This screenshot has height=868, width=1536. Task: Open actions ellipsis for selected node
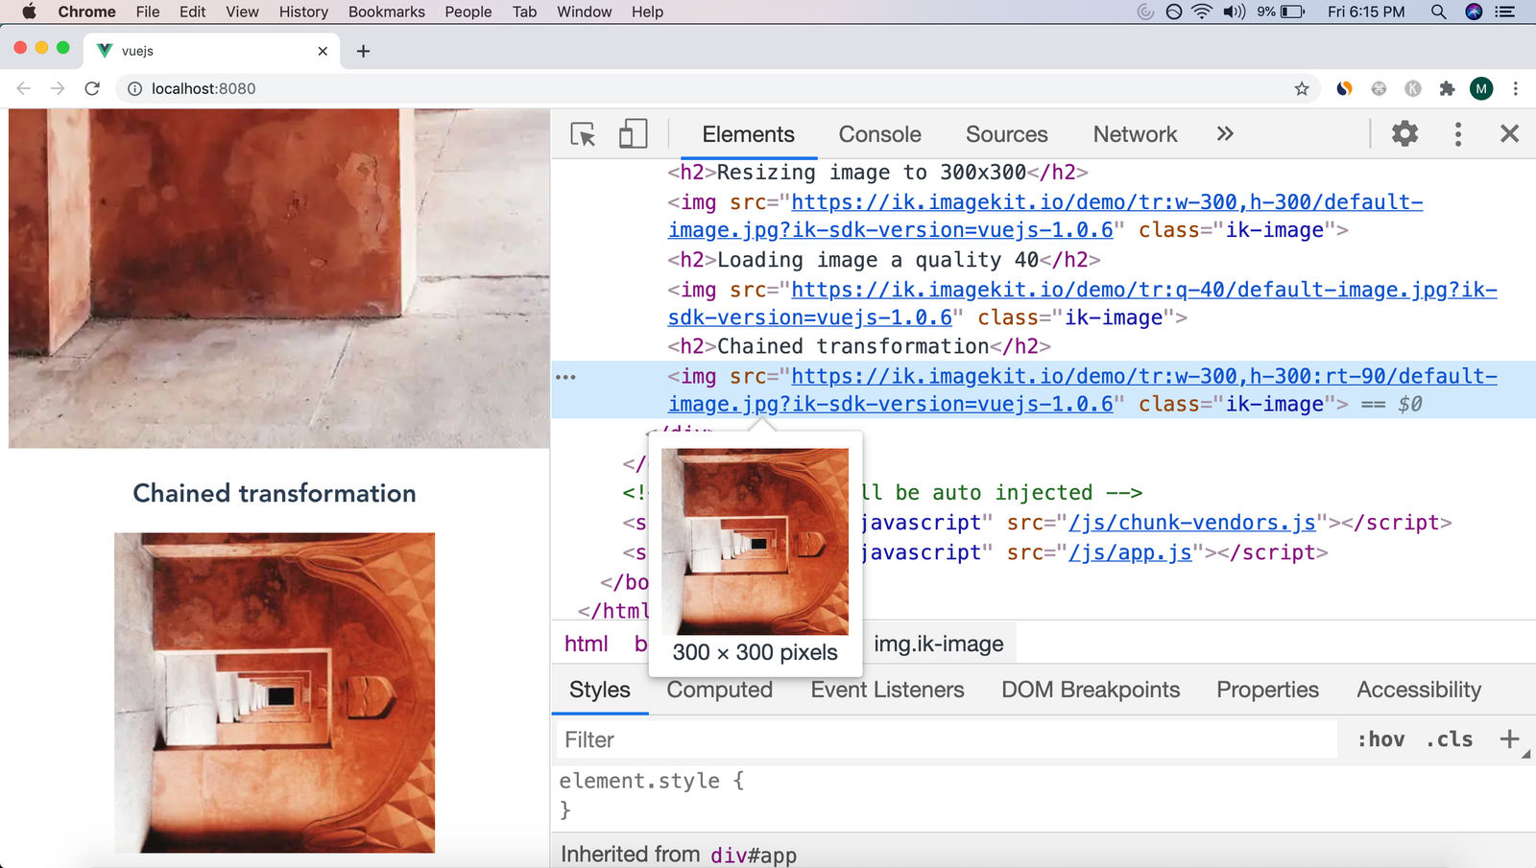point(565,377)
